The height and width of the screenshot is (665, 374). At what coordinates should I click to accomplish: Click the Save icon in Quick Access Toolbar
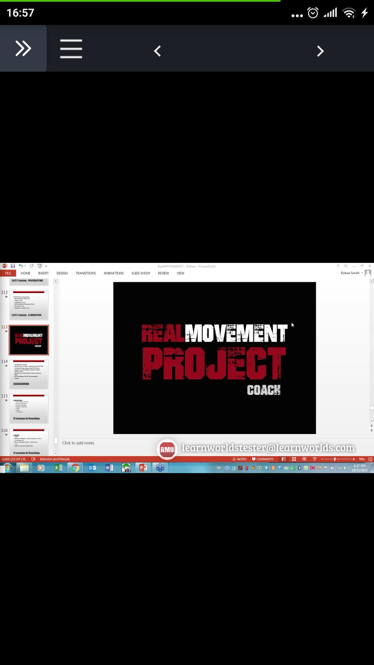click(13, 266)
